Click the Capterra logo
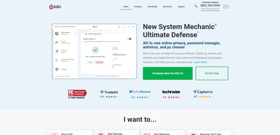 (203, 92)
